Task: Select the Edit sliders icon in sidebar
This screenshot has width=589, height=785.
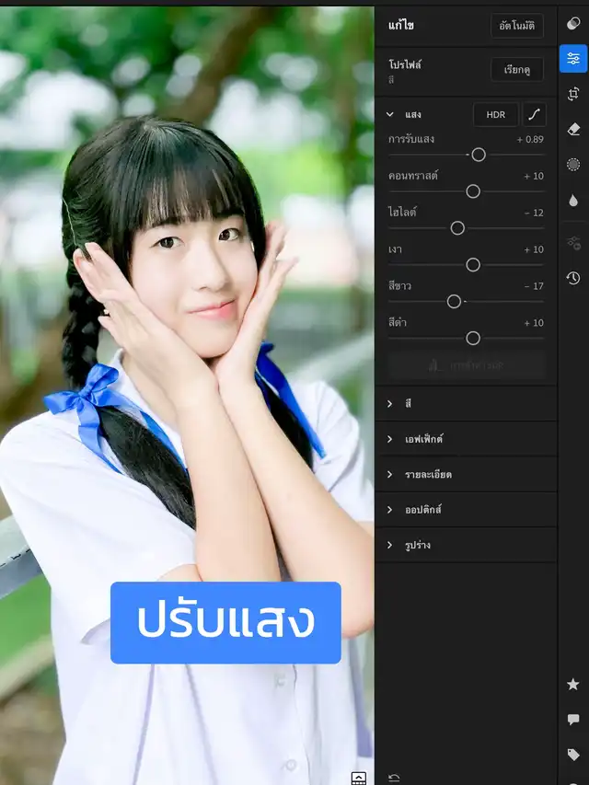Action: pyautogui.click(x=573, y=59)
